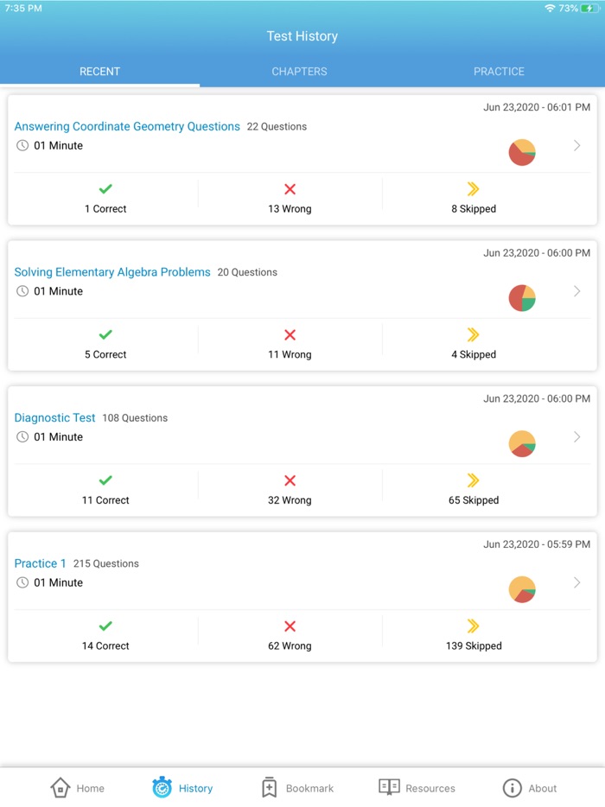Tap red X icon in Diagnostic Test card
Image resolution: width=605 pixels, height=807 pixels.
click(x=290, y=480)
